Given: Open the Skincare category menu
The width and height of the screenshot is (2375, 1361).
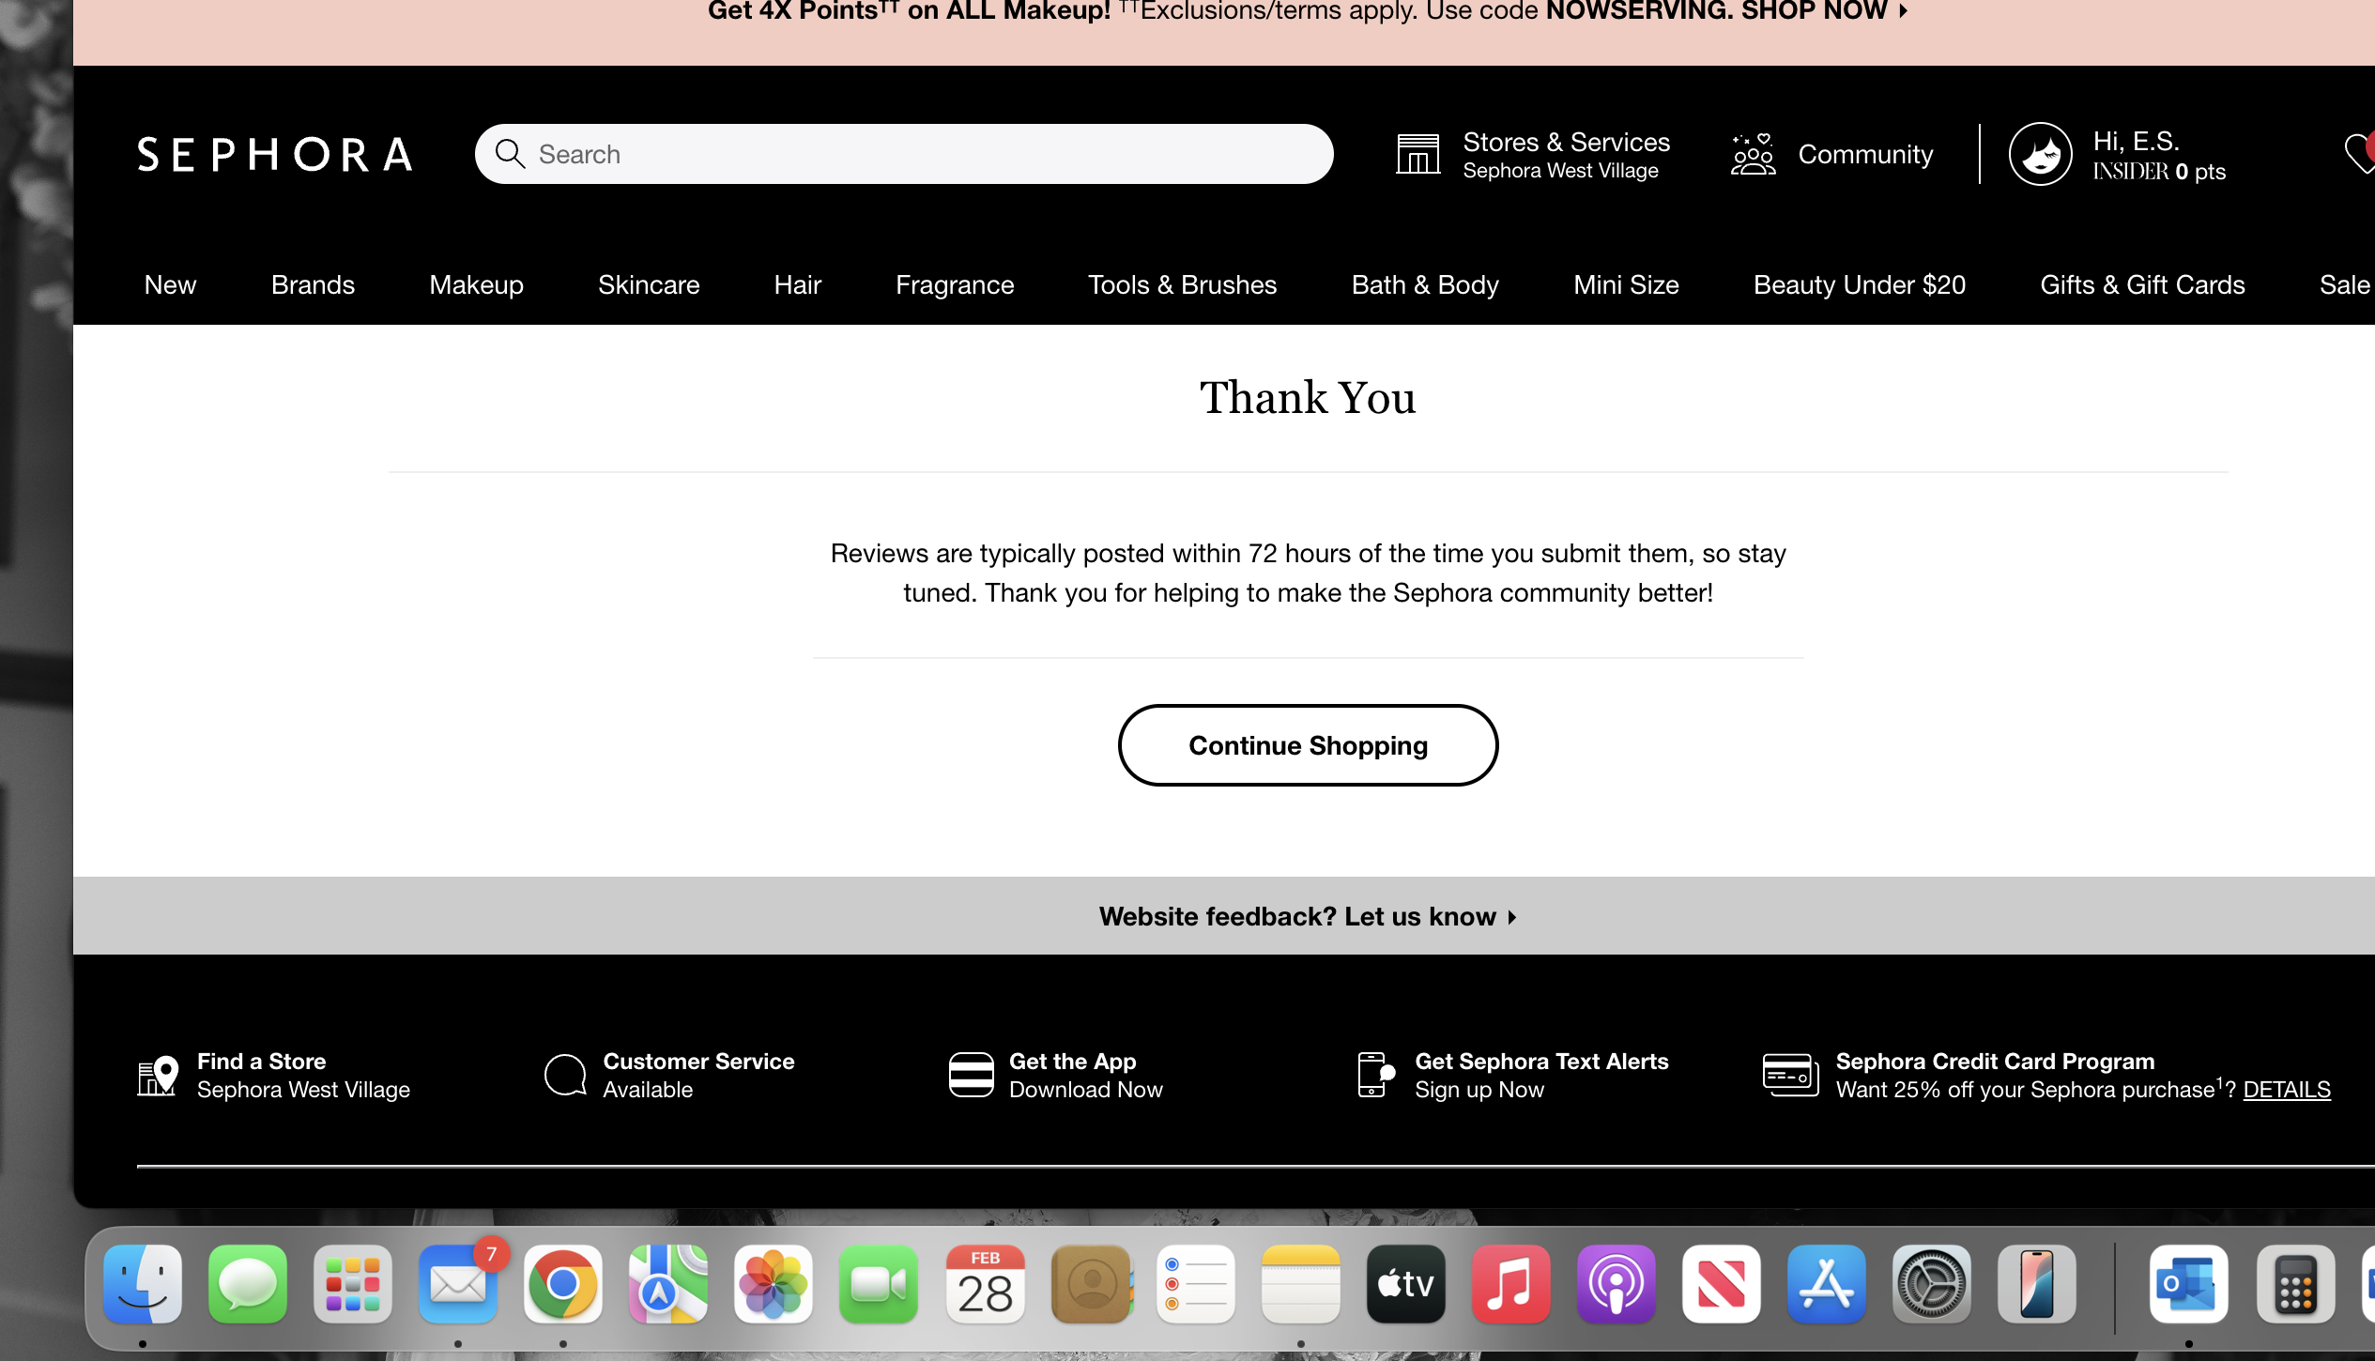Looking at the screenshot, I should [x=649, y=285].
